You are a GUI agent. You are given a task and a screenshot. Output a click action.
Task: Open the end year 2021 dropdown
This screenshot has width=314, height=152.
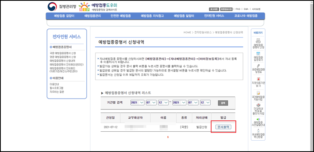pos(179,102)
